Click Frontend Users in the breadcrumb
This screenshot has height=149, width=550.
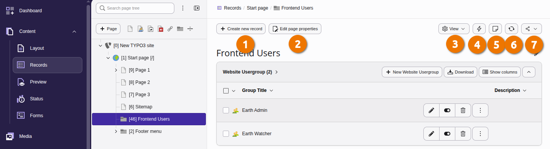297,8
